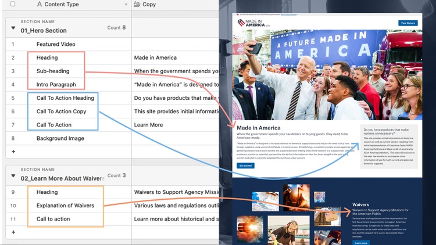The image size is (436, 245).
Task: Click the 'Waivers to Support Agency' copy cell
Action: tap(176, 192)
